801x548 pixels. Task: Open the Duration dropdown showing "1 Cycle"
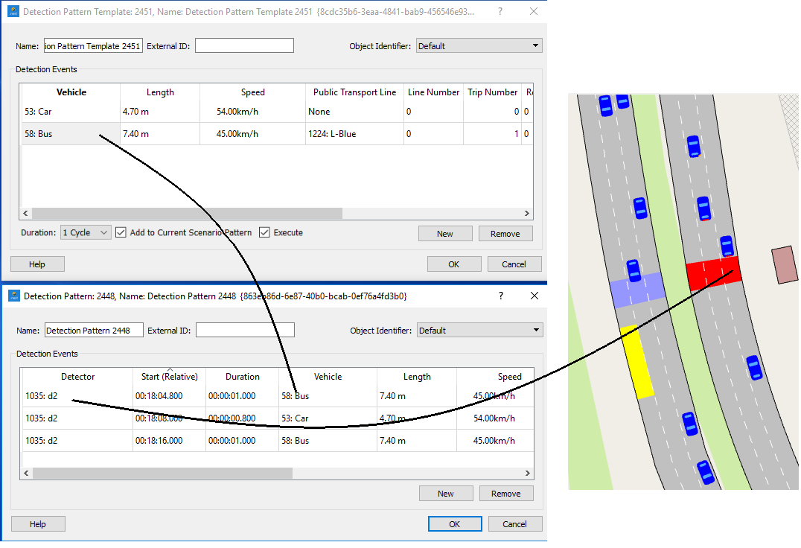click(x=84, y=232)
